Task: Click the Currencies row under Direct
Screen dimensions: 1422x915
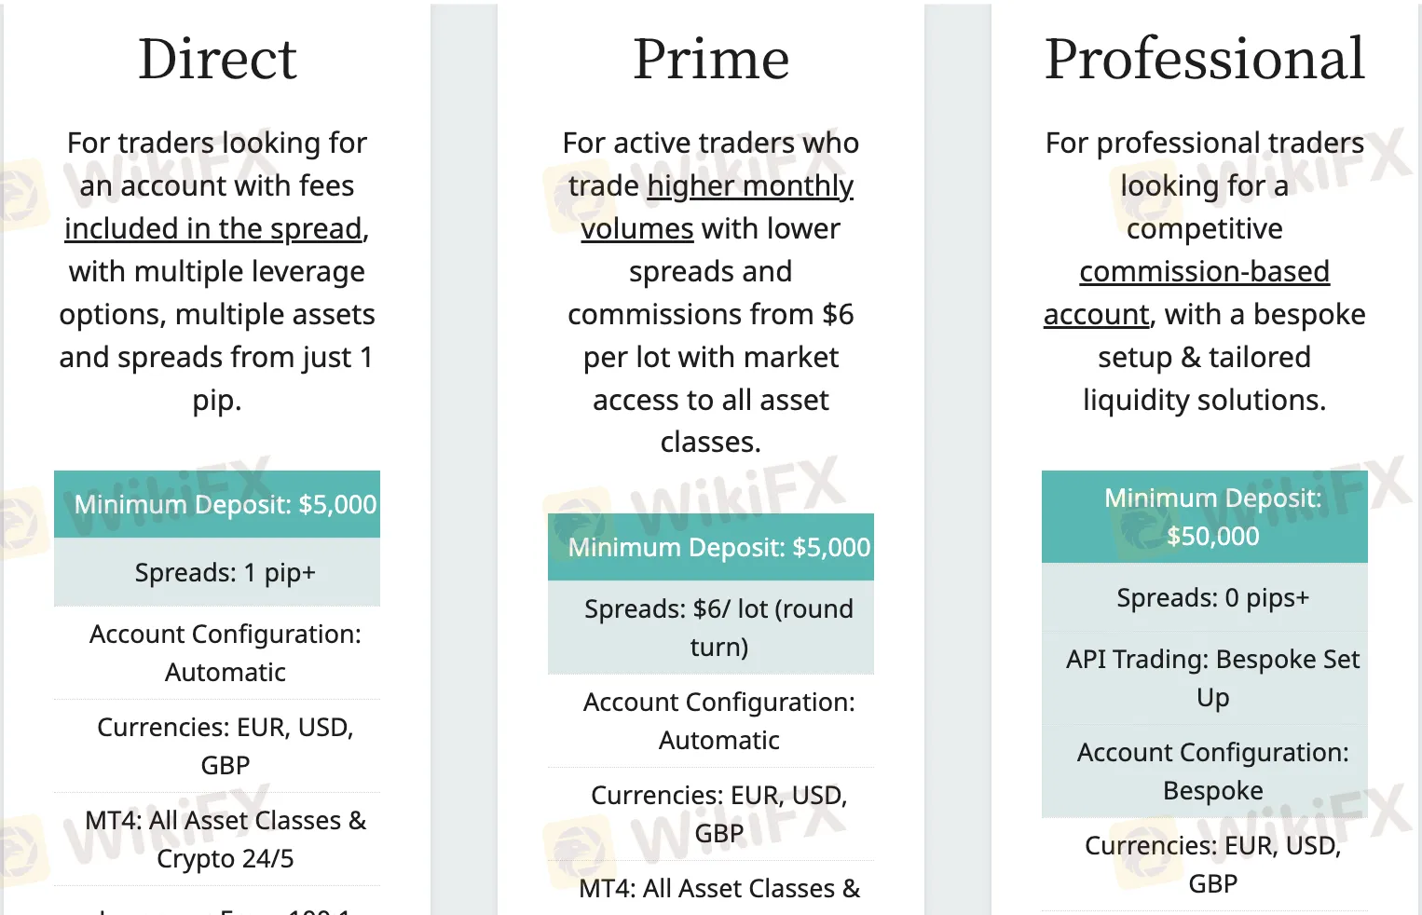Action: tap(217, 745)
